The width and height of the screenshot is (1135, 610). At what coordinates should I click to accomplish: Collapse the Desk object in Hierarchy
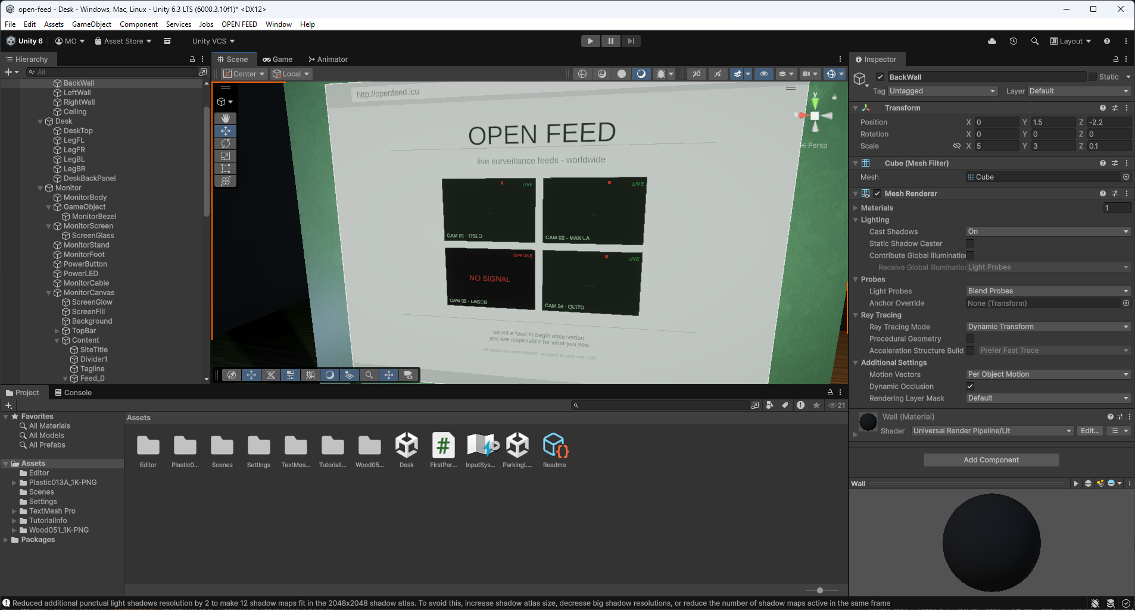(40, 121)
